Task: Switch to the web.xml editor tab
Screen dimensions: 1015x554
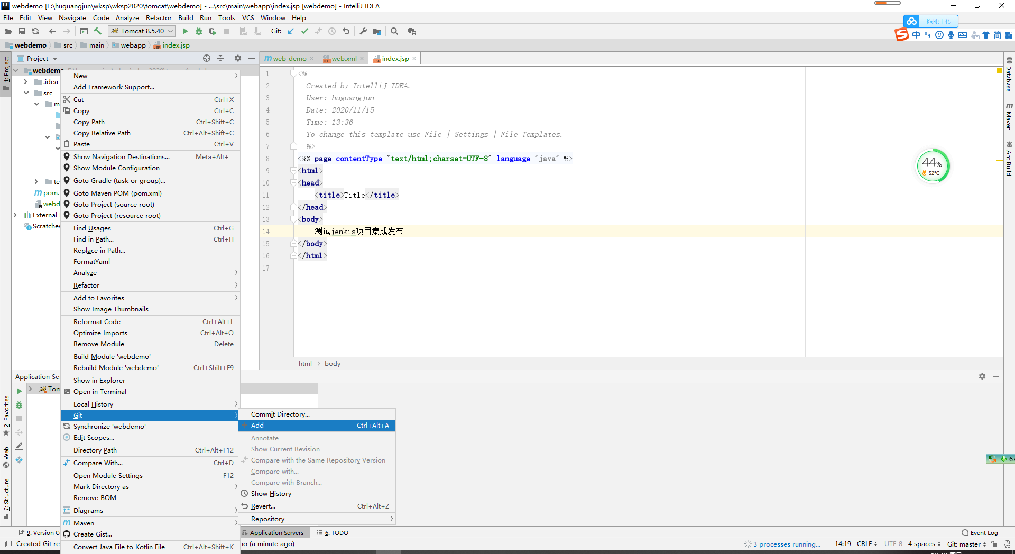Action: coord(344,59)
